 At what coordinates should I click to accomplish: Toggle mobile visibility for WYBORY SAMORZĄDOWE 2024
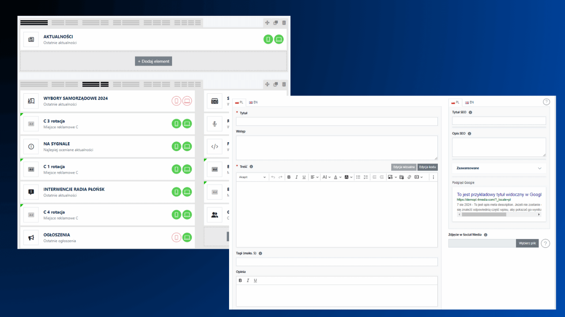tap(176, 101)
